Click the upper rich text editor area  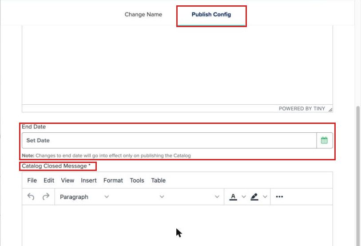[177, 65]
